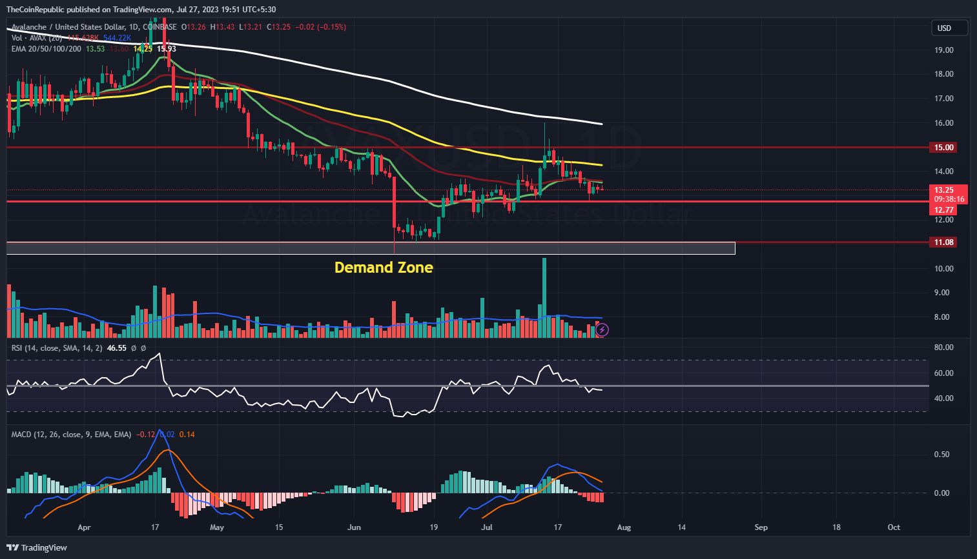Click the EMA 100 value 14.25

[143, 49]
